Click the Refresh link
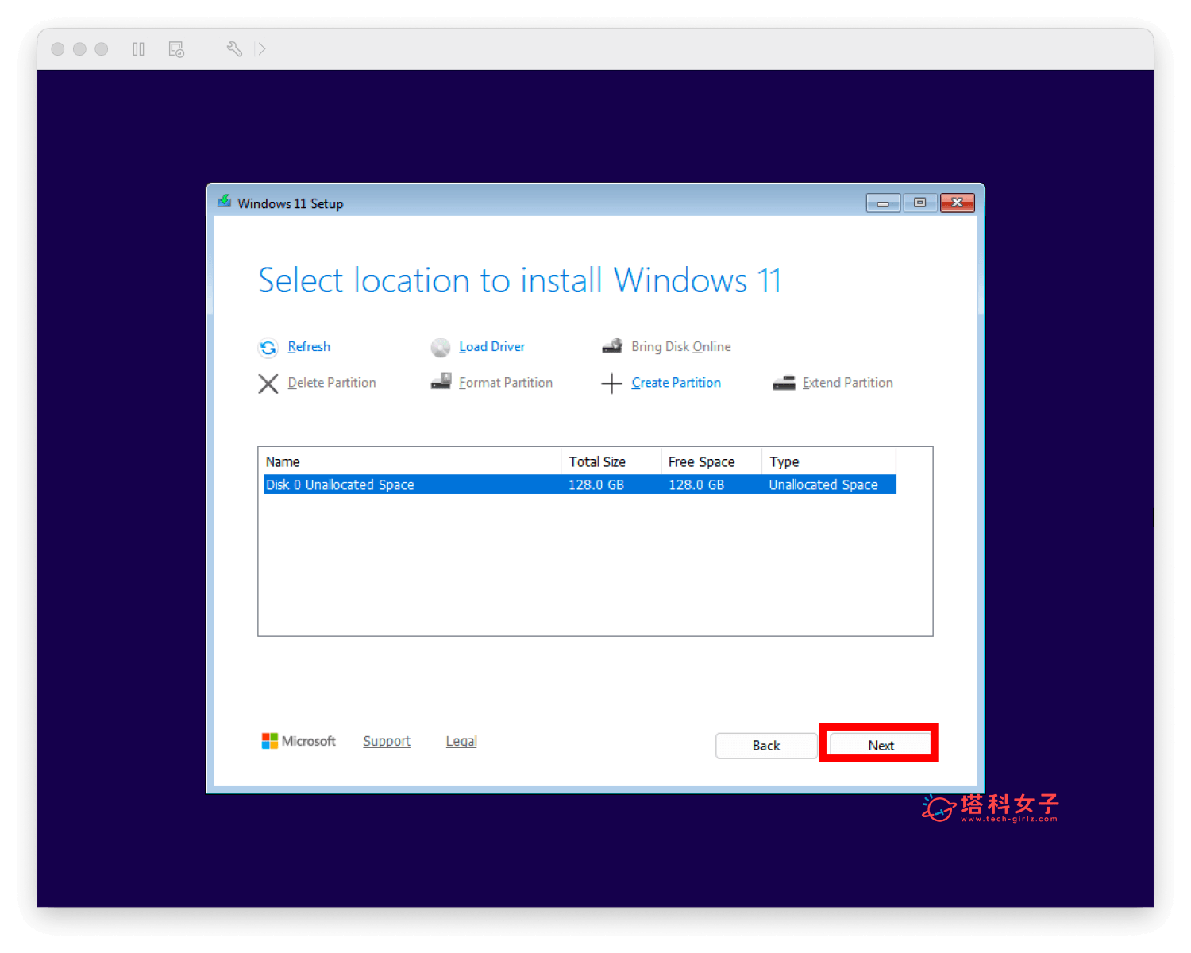This screenshot has width=1191, height=953. click(x=309, y=347)
